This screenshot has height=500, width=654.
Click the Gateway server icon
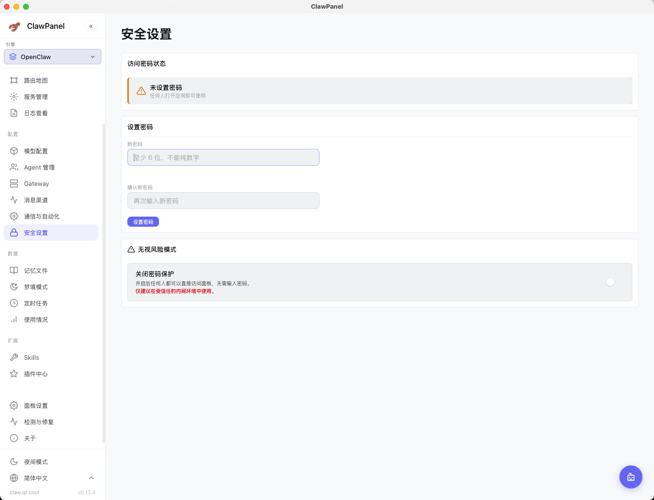14,183
